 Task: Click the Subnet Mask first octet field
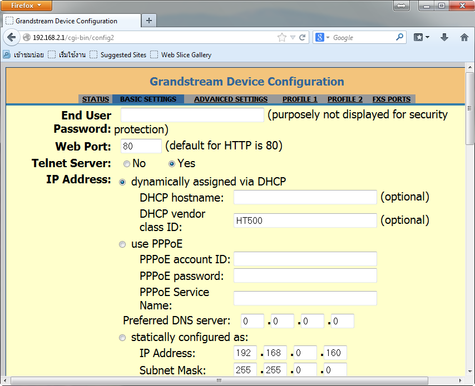[x=245, y=370]
